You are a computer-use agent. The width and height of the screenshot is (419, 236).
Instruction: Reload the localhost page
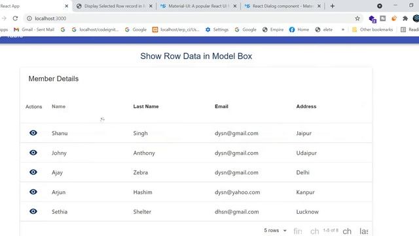click(x=15, y=18)
